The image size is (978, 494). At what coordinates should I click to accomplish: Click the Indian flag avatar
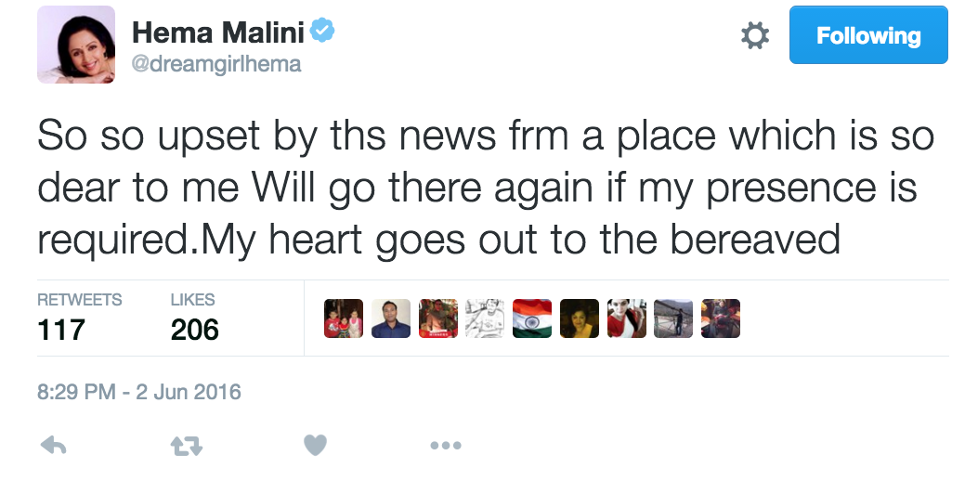tap(532, 318)
